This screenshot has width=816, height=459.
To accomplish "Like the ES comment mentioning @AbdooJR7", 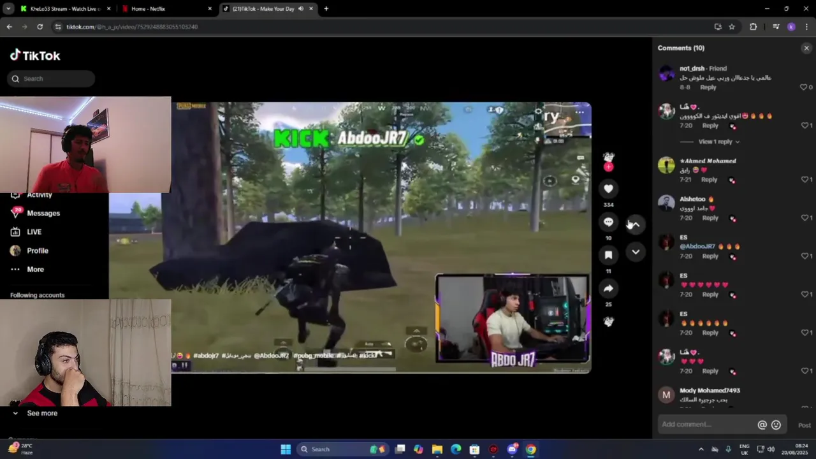I will pyautogui.click(x=805, y=256).
